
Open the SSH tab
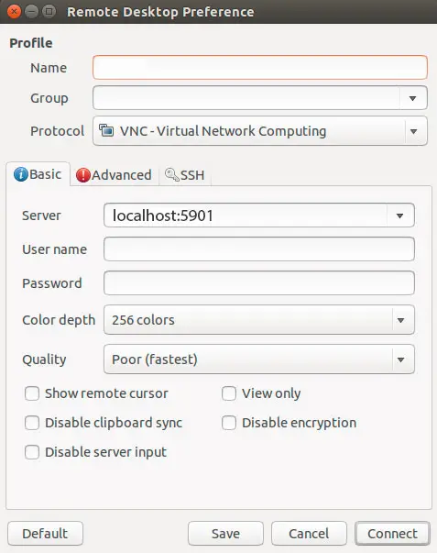click(185, 175)
